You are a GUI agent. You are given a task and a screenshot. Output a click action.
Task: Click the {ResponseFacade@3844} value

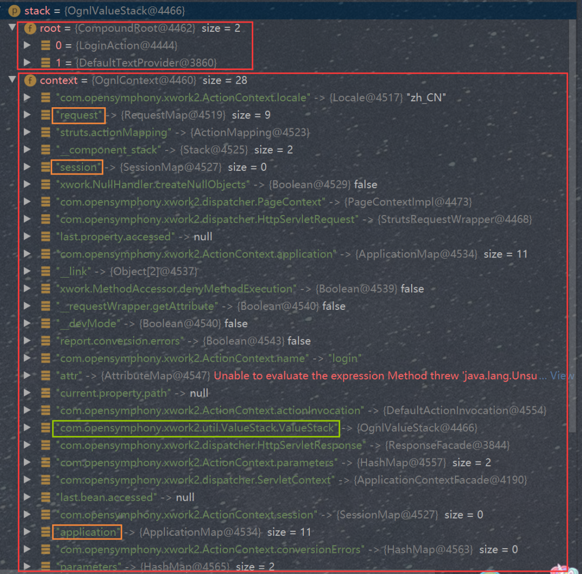(x=447, y=445)
